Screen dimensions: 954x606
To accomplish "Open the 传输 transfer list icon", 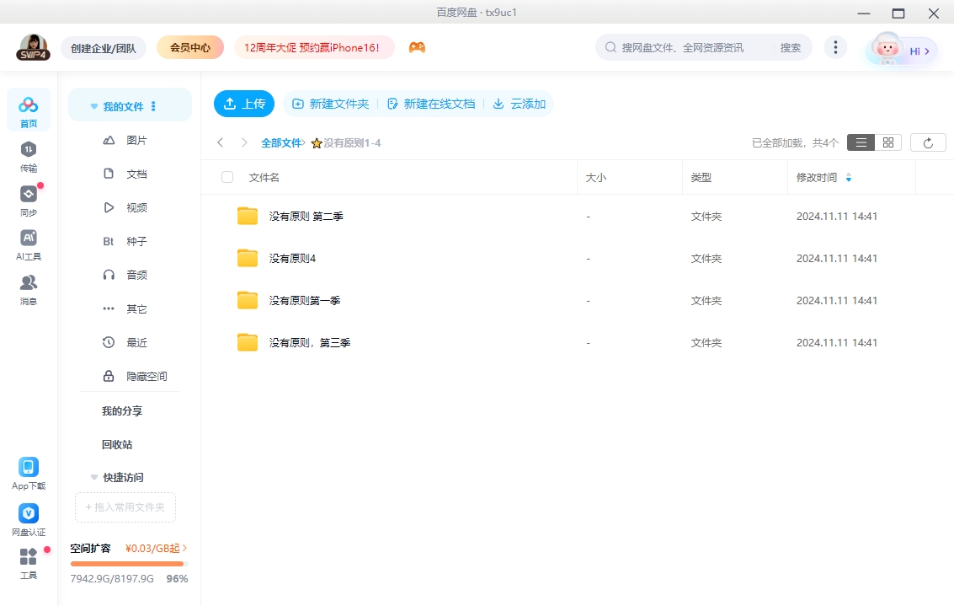I will (x=28, y=154).
